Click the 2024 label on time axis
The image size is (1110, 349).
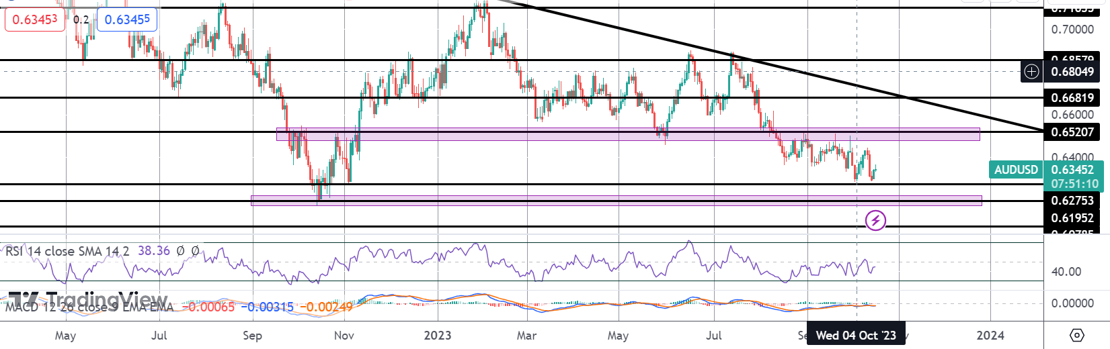click(990, 335)
